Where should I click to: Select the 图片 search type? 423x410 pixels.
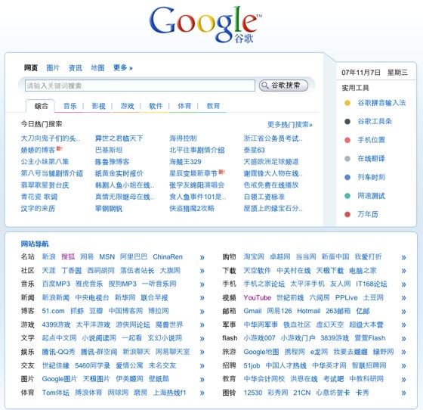point(53,68)
